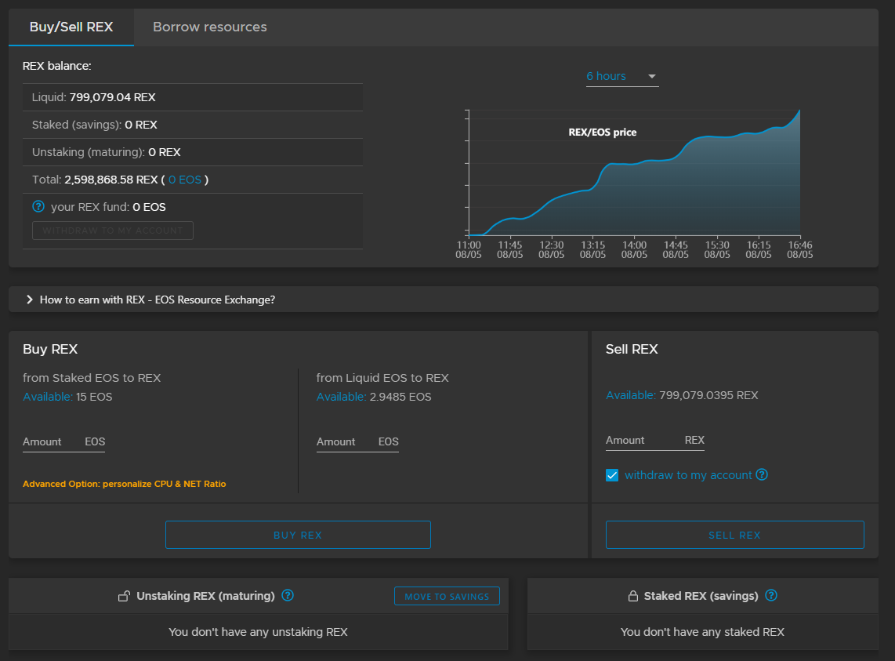Click the help icon beside your REX fund

tap(38, 206)
